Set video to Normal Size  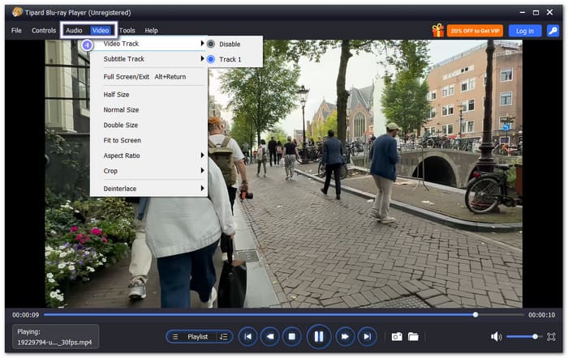click(148, 109)
